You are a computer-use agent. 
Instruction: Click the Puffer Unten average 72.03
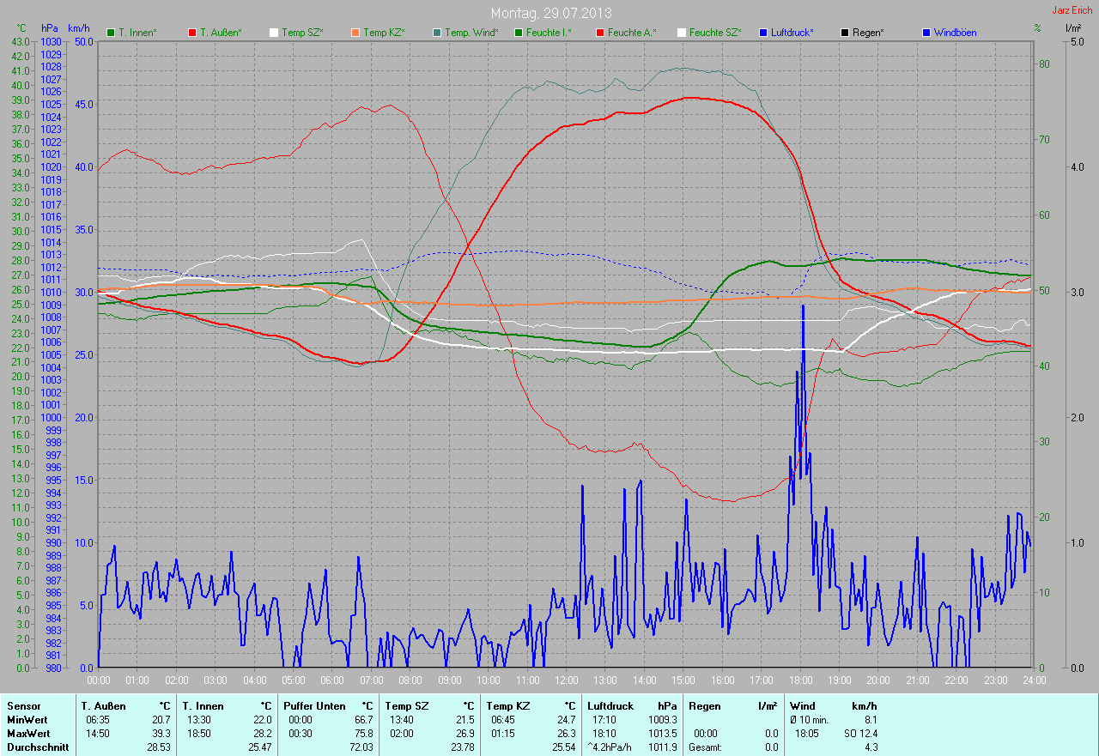[x=360, y=747]
